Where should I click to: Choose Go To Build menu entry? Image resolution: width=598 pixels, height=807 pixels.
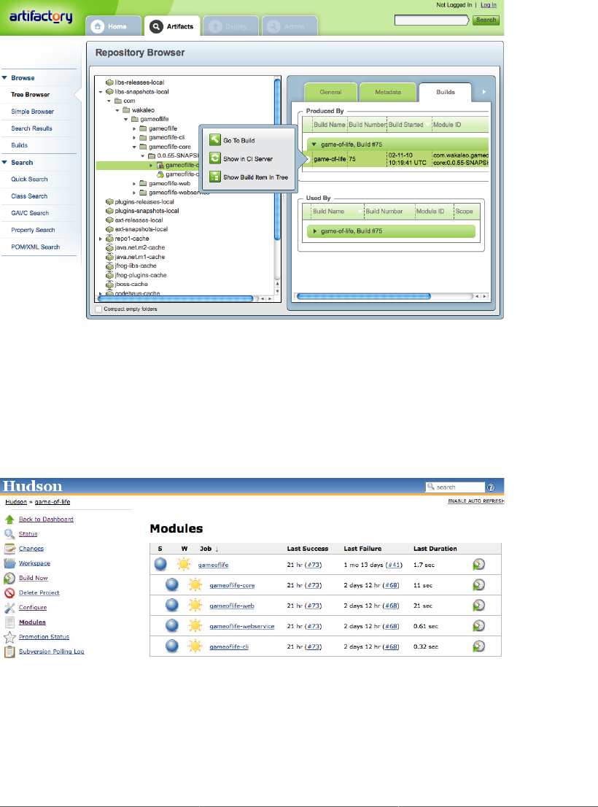click(238, 141)
